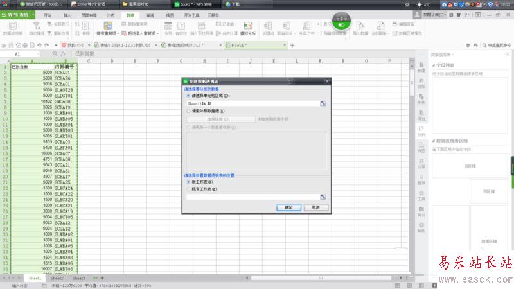Click the Group (创建组) ribbon icon
Screen dimensions: 514x289
268,26
